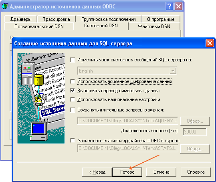Toggle Сохранять длительные запросы в журнал
216x182 pixels.
pyautogui.click(x=73, y=110)
